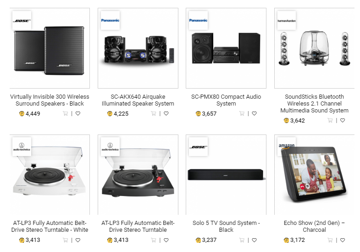360x252 pixels.
Task: Favorite the Bose Virtually Invisible 300 speakers
Action: (78, 113)
